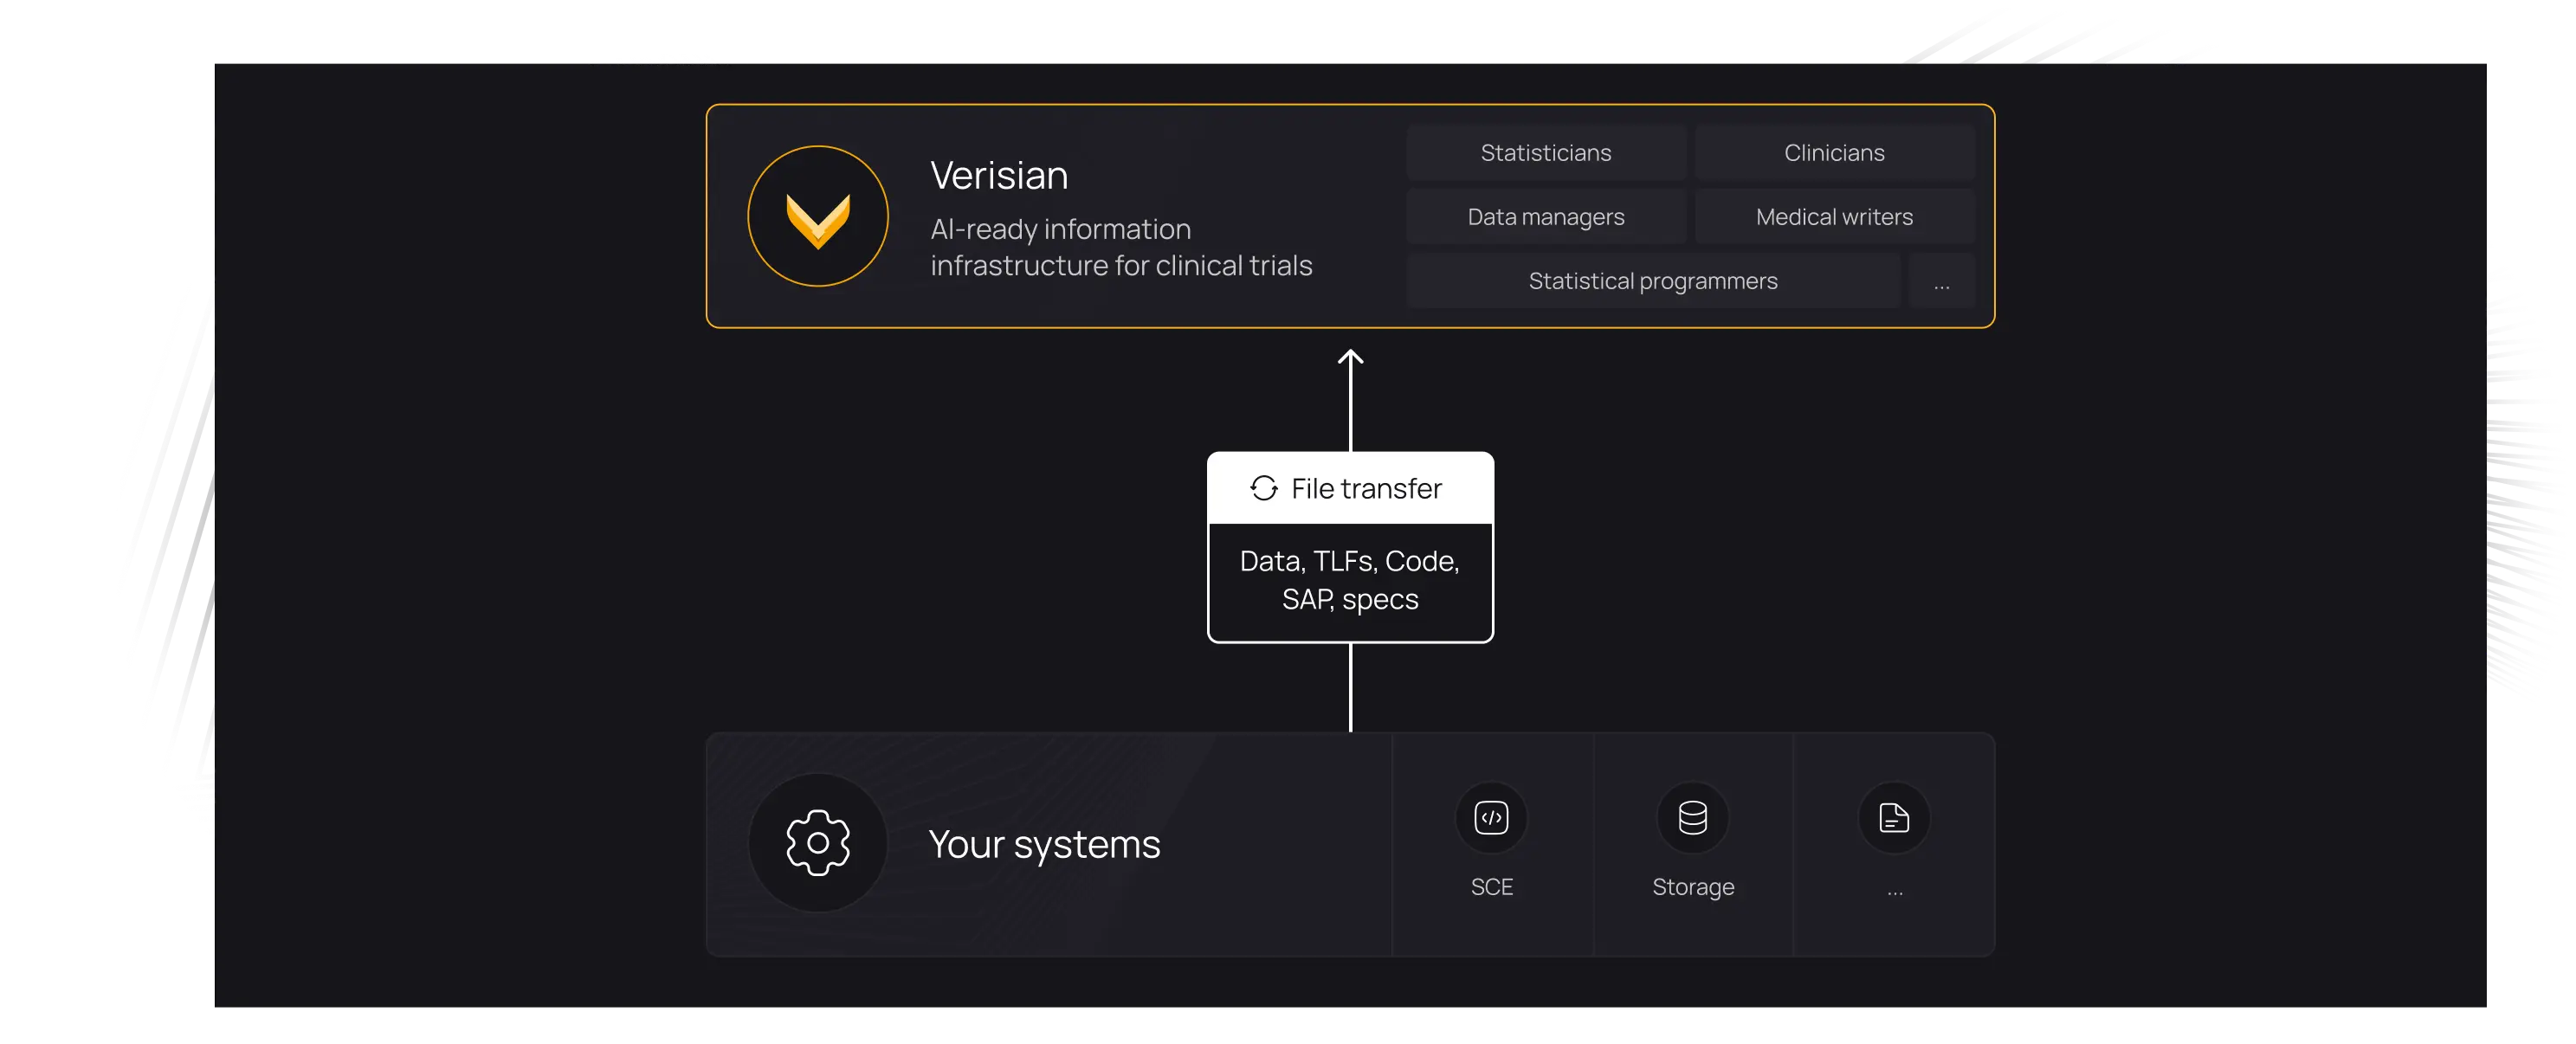Select the Clinicians tile
The width and height of the screenshot is (2576, 1044).
(x=1834, y=153)
